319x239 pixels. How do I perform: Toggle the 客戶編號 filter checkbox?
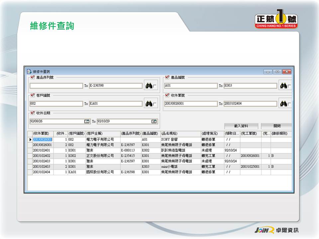33,95
